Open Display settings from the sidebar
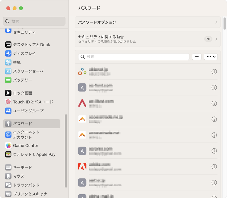This screenshot has height=198, width=227. tap(8, 54)
